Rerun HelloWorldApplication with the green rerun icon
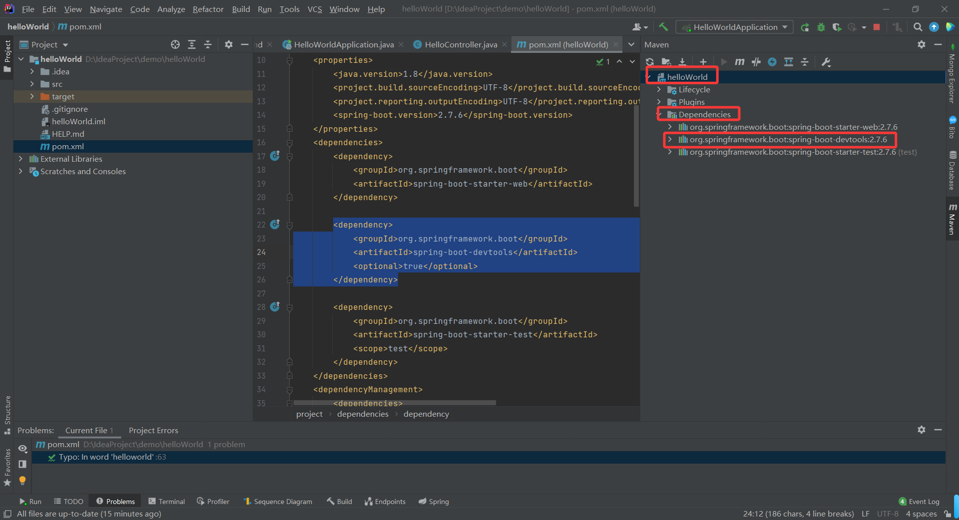 click(805, 27)
